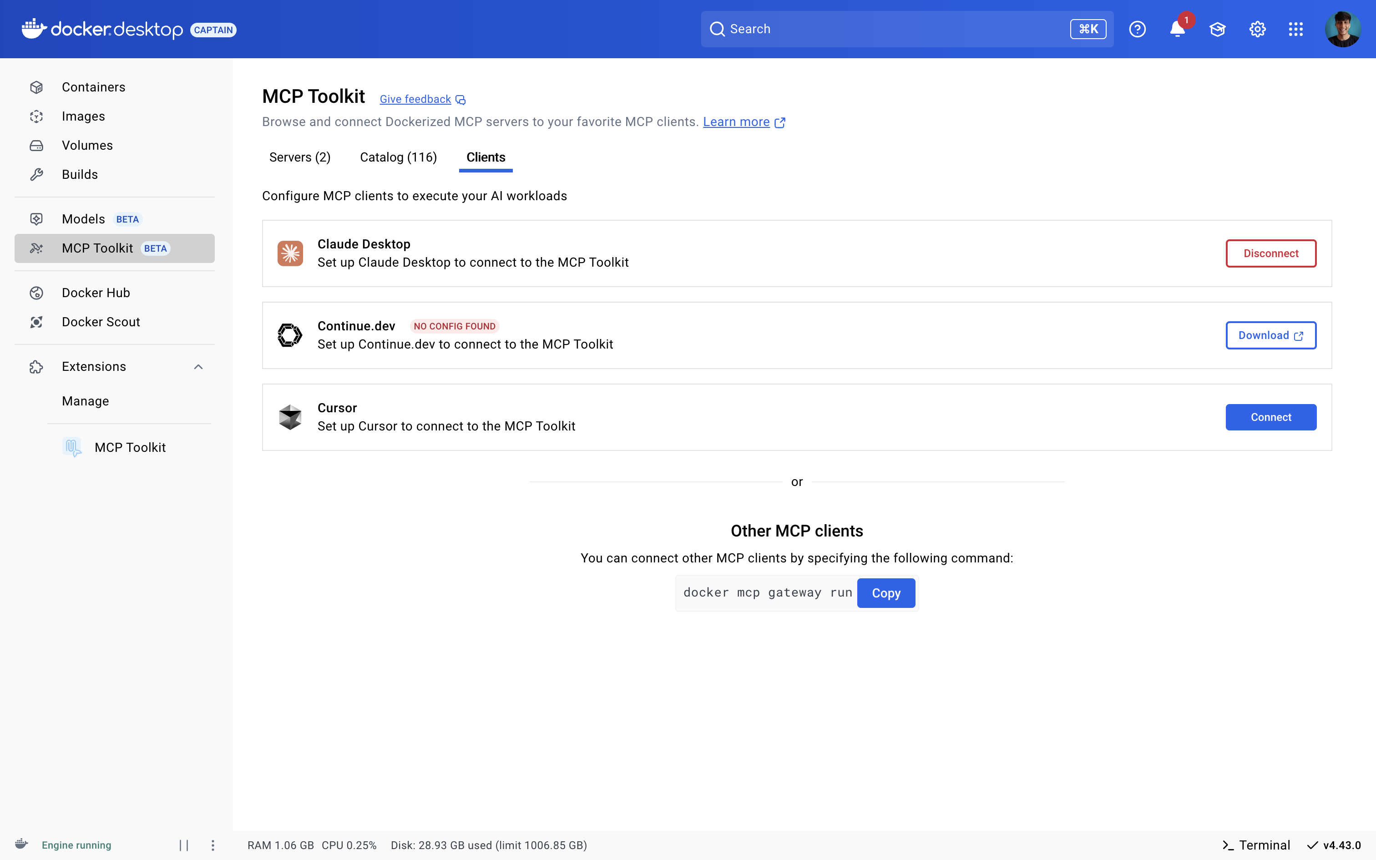1376x860 pixels.
Task: Switch to the Catalog (116) tab
Action: (x=398, y=157)
